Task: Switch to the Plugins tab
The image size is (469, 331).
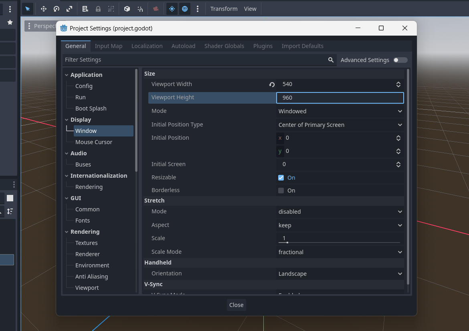Action: point(263,46)
